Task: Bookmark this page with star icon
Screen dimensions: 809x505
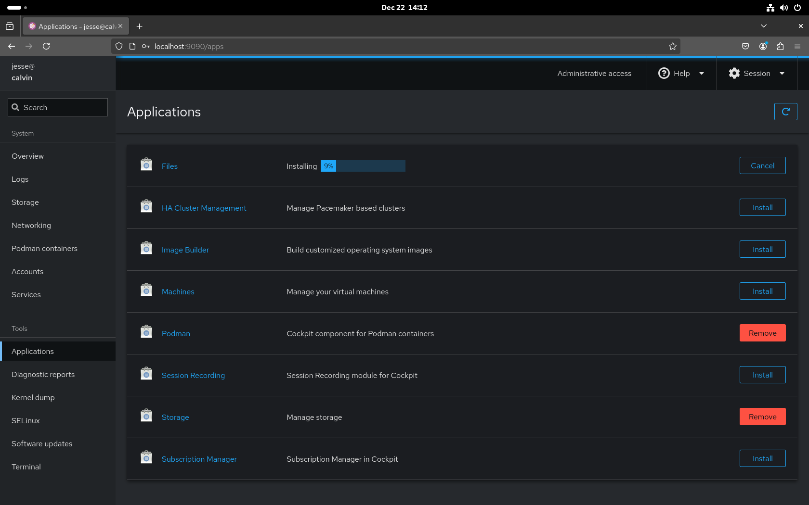Action: pos(673,46)
